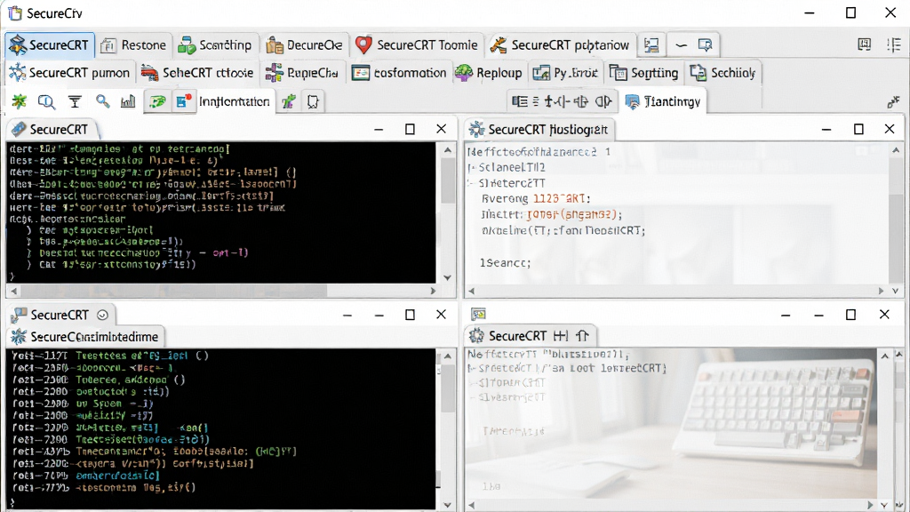
Task: Open the circled dropdown beside bottom-left SecureCRT tab
Action: point(103,315)
